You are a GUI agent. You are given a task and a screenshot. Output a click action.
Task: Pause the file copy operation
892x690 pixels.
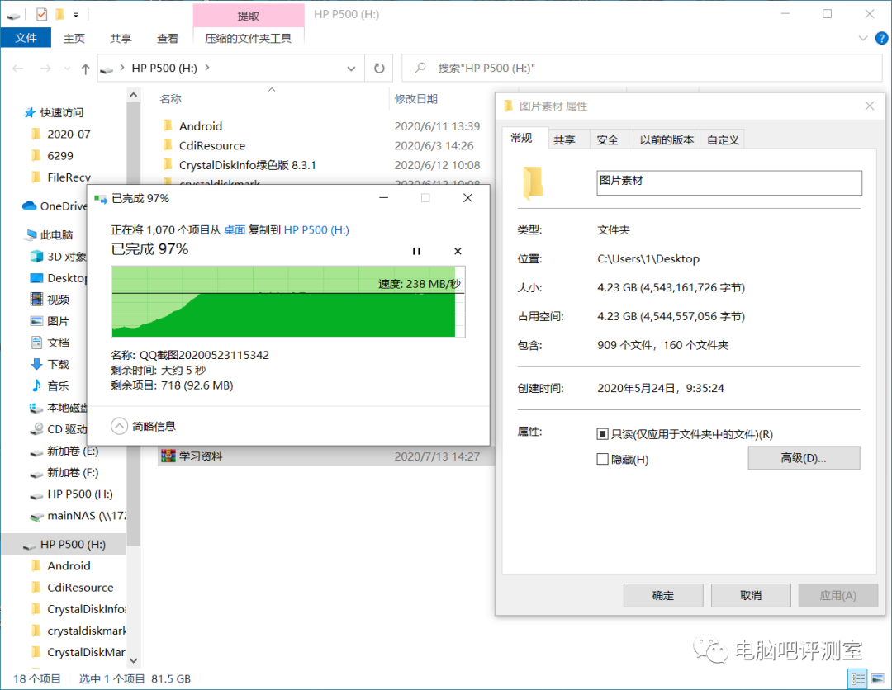point(416,251)
